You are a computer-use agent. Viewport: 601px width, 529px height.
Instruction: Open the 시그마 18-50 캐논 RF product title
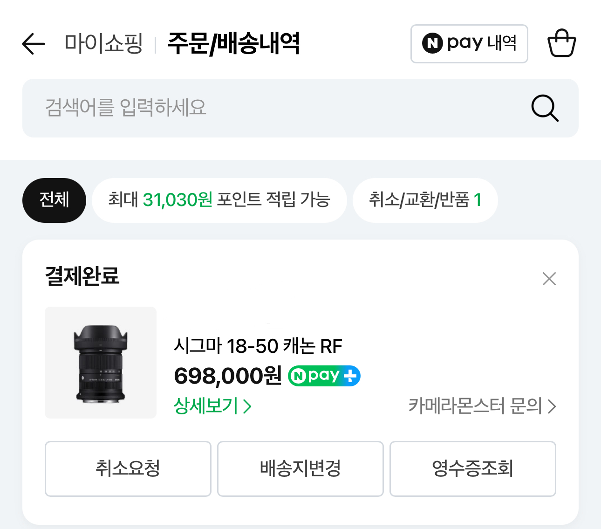coord(258,346)
